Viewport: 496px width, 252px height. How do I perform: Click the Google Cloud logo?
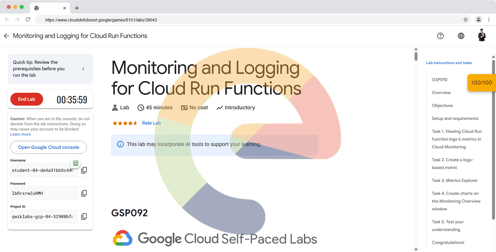pos(123,238)
